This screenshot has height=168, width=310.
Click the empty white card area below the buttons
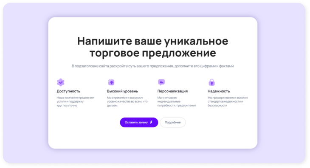152,138
